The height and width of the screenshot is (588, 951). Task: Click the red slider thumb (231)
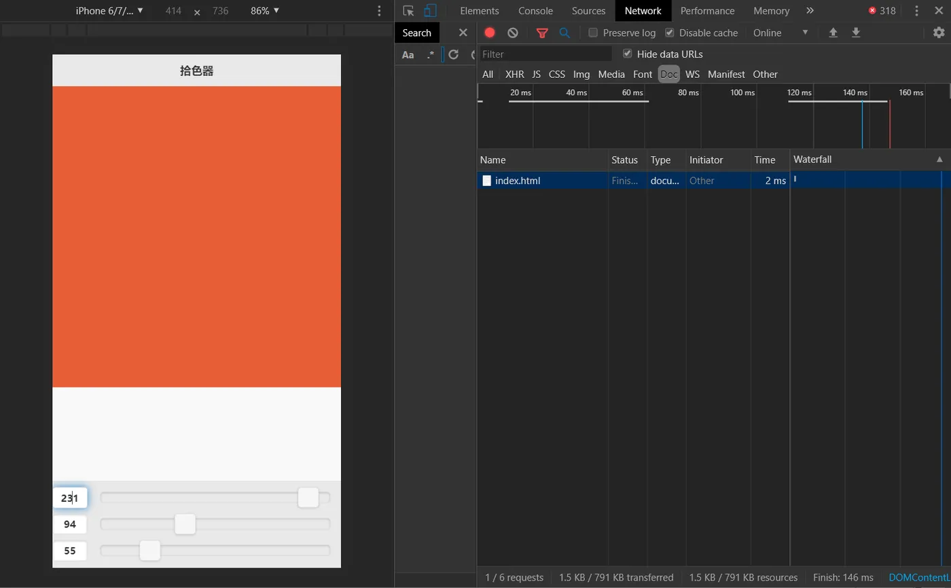point(308,497)
